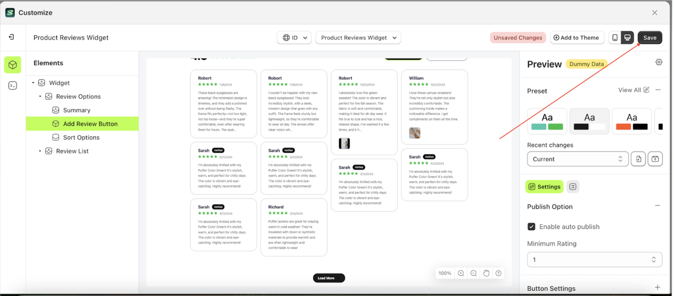Click the export changes icon

[x=655, y=159]
